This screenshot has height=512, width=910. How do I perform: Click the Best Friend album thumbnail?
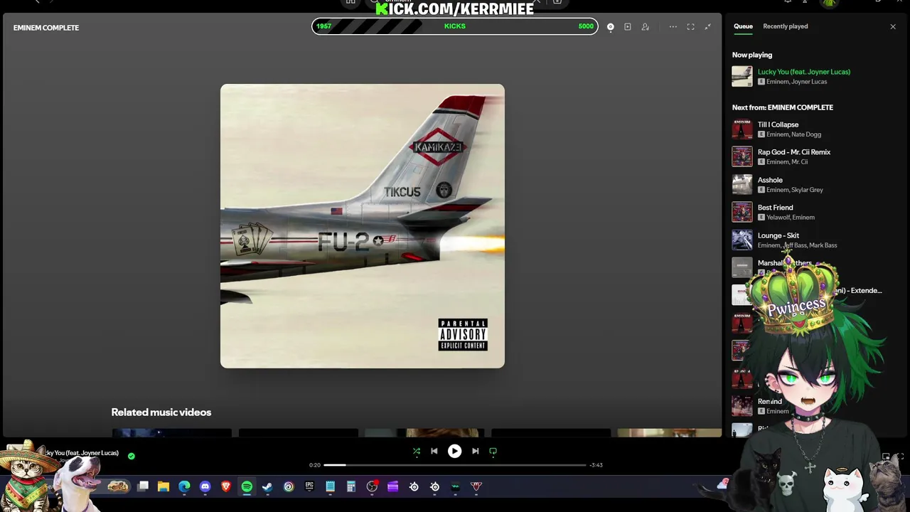(742, 212)
